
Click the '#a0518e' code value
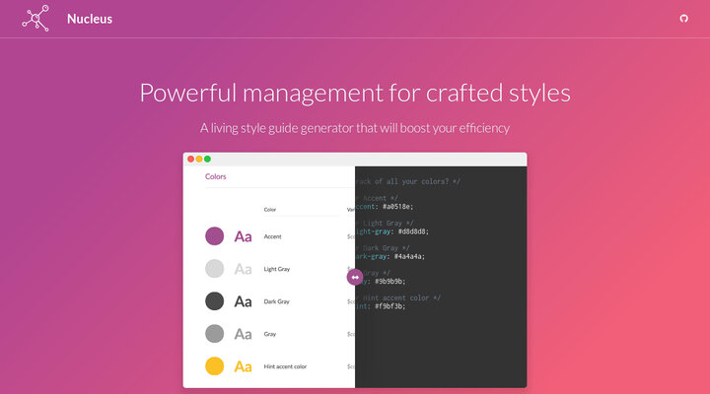point(396,207)
